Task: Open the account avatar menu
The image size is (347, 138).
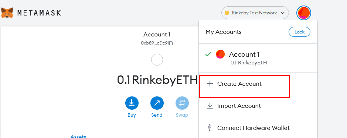Action: [304, 13]
